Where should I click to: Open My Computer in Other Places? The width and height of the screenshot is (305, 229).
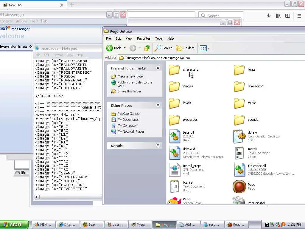click(127, 126)
